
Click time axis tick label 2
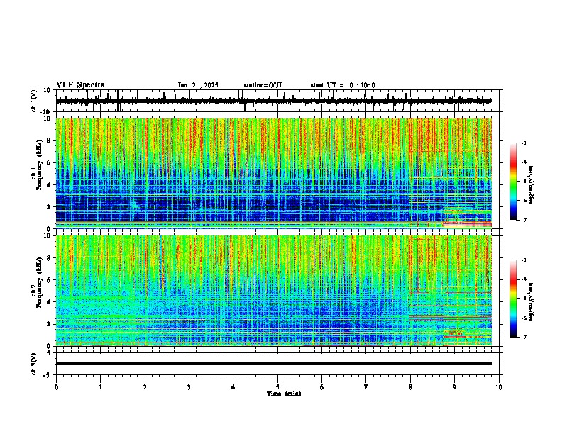pyautogui.click(x=145, y=387)
